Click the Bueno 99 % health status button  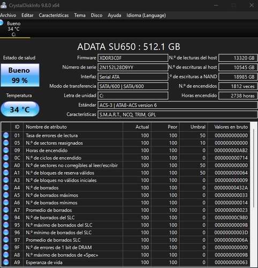pyautogui.click(x=20, y=75)
